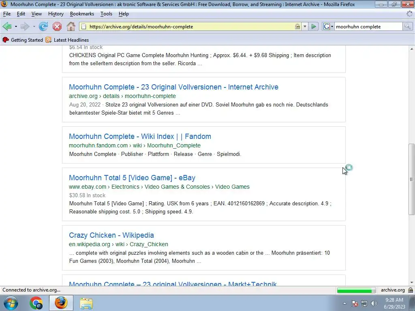This screenshot has height=311, width=415.
Task: Click the Aug 20, 2022 date text
Action: pos(85,105)
